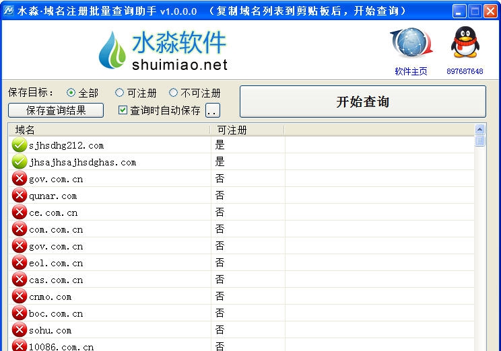
Task: Click green check icon beside sjhsdhg212.com
Action: pyautogui.click(x=19, y=145)
